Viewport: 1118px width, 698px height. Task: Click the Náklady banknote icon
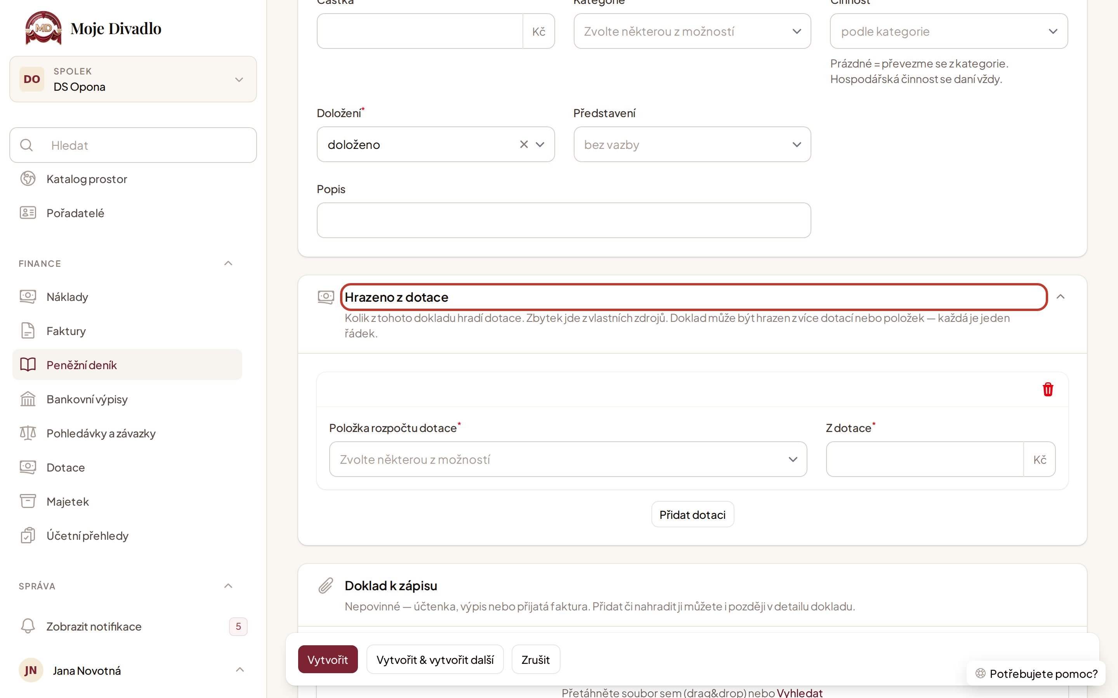(28, 296)
